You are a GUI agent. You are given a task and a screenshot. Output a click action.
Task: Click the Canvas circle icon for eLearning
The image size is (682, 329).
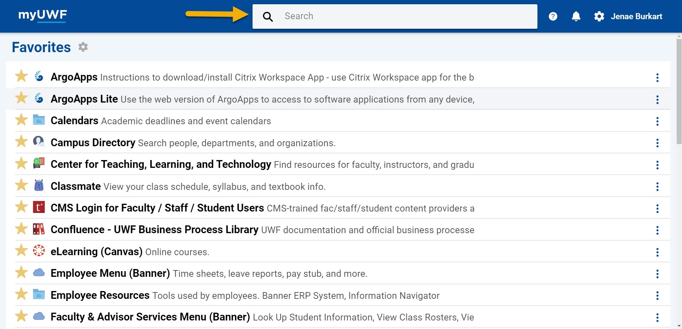coord(39,251)
